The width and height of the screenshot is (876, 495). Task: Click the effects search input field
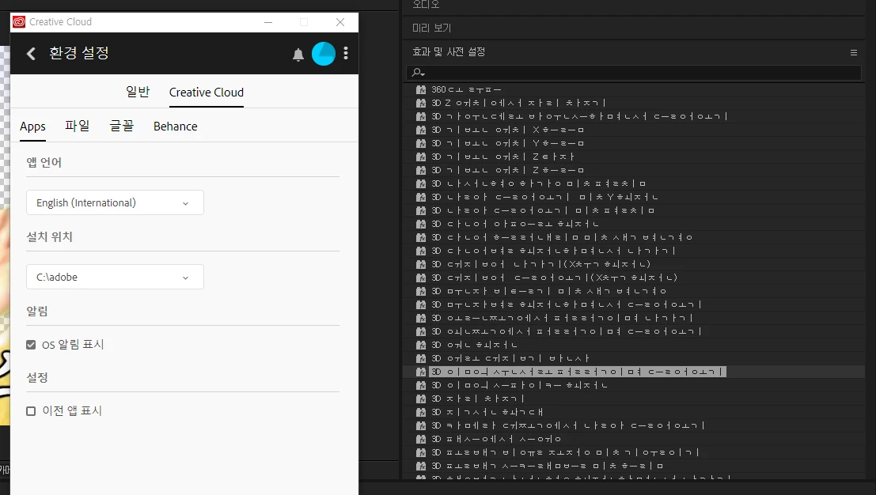(634, 73)
